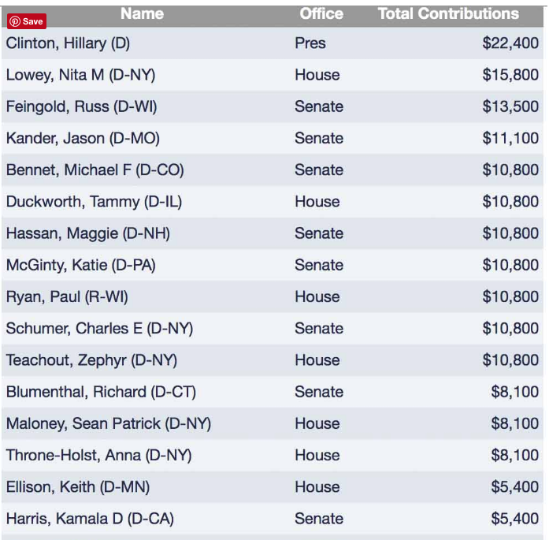Open Bennet, Michael F (D-CO) entry

click(x=95, y=170)
